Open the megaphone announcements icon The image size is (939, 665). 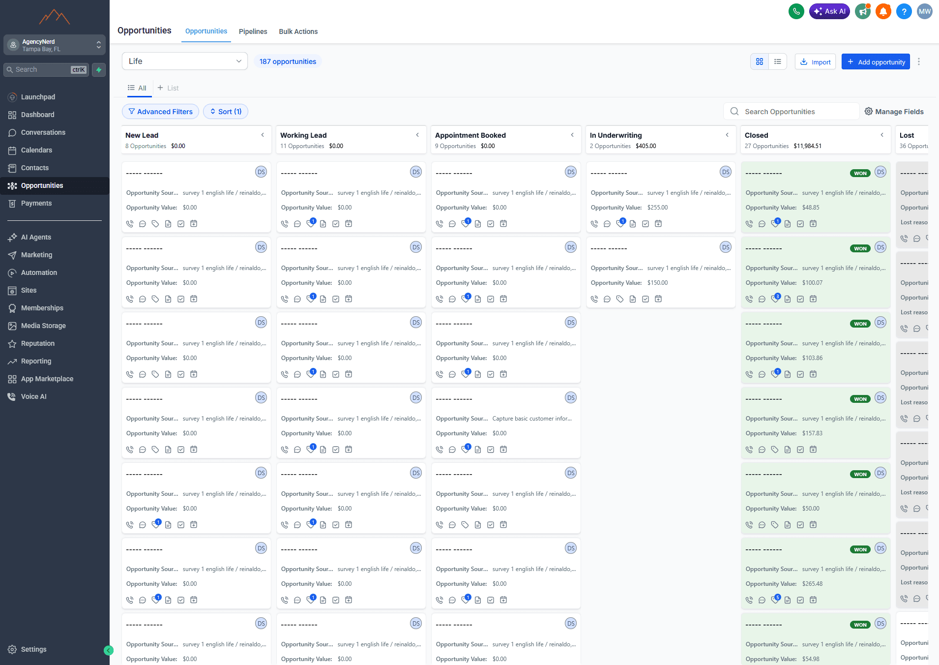tap(863, 11)
